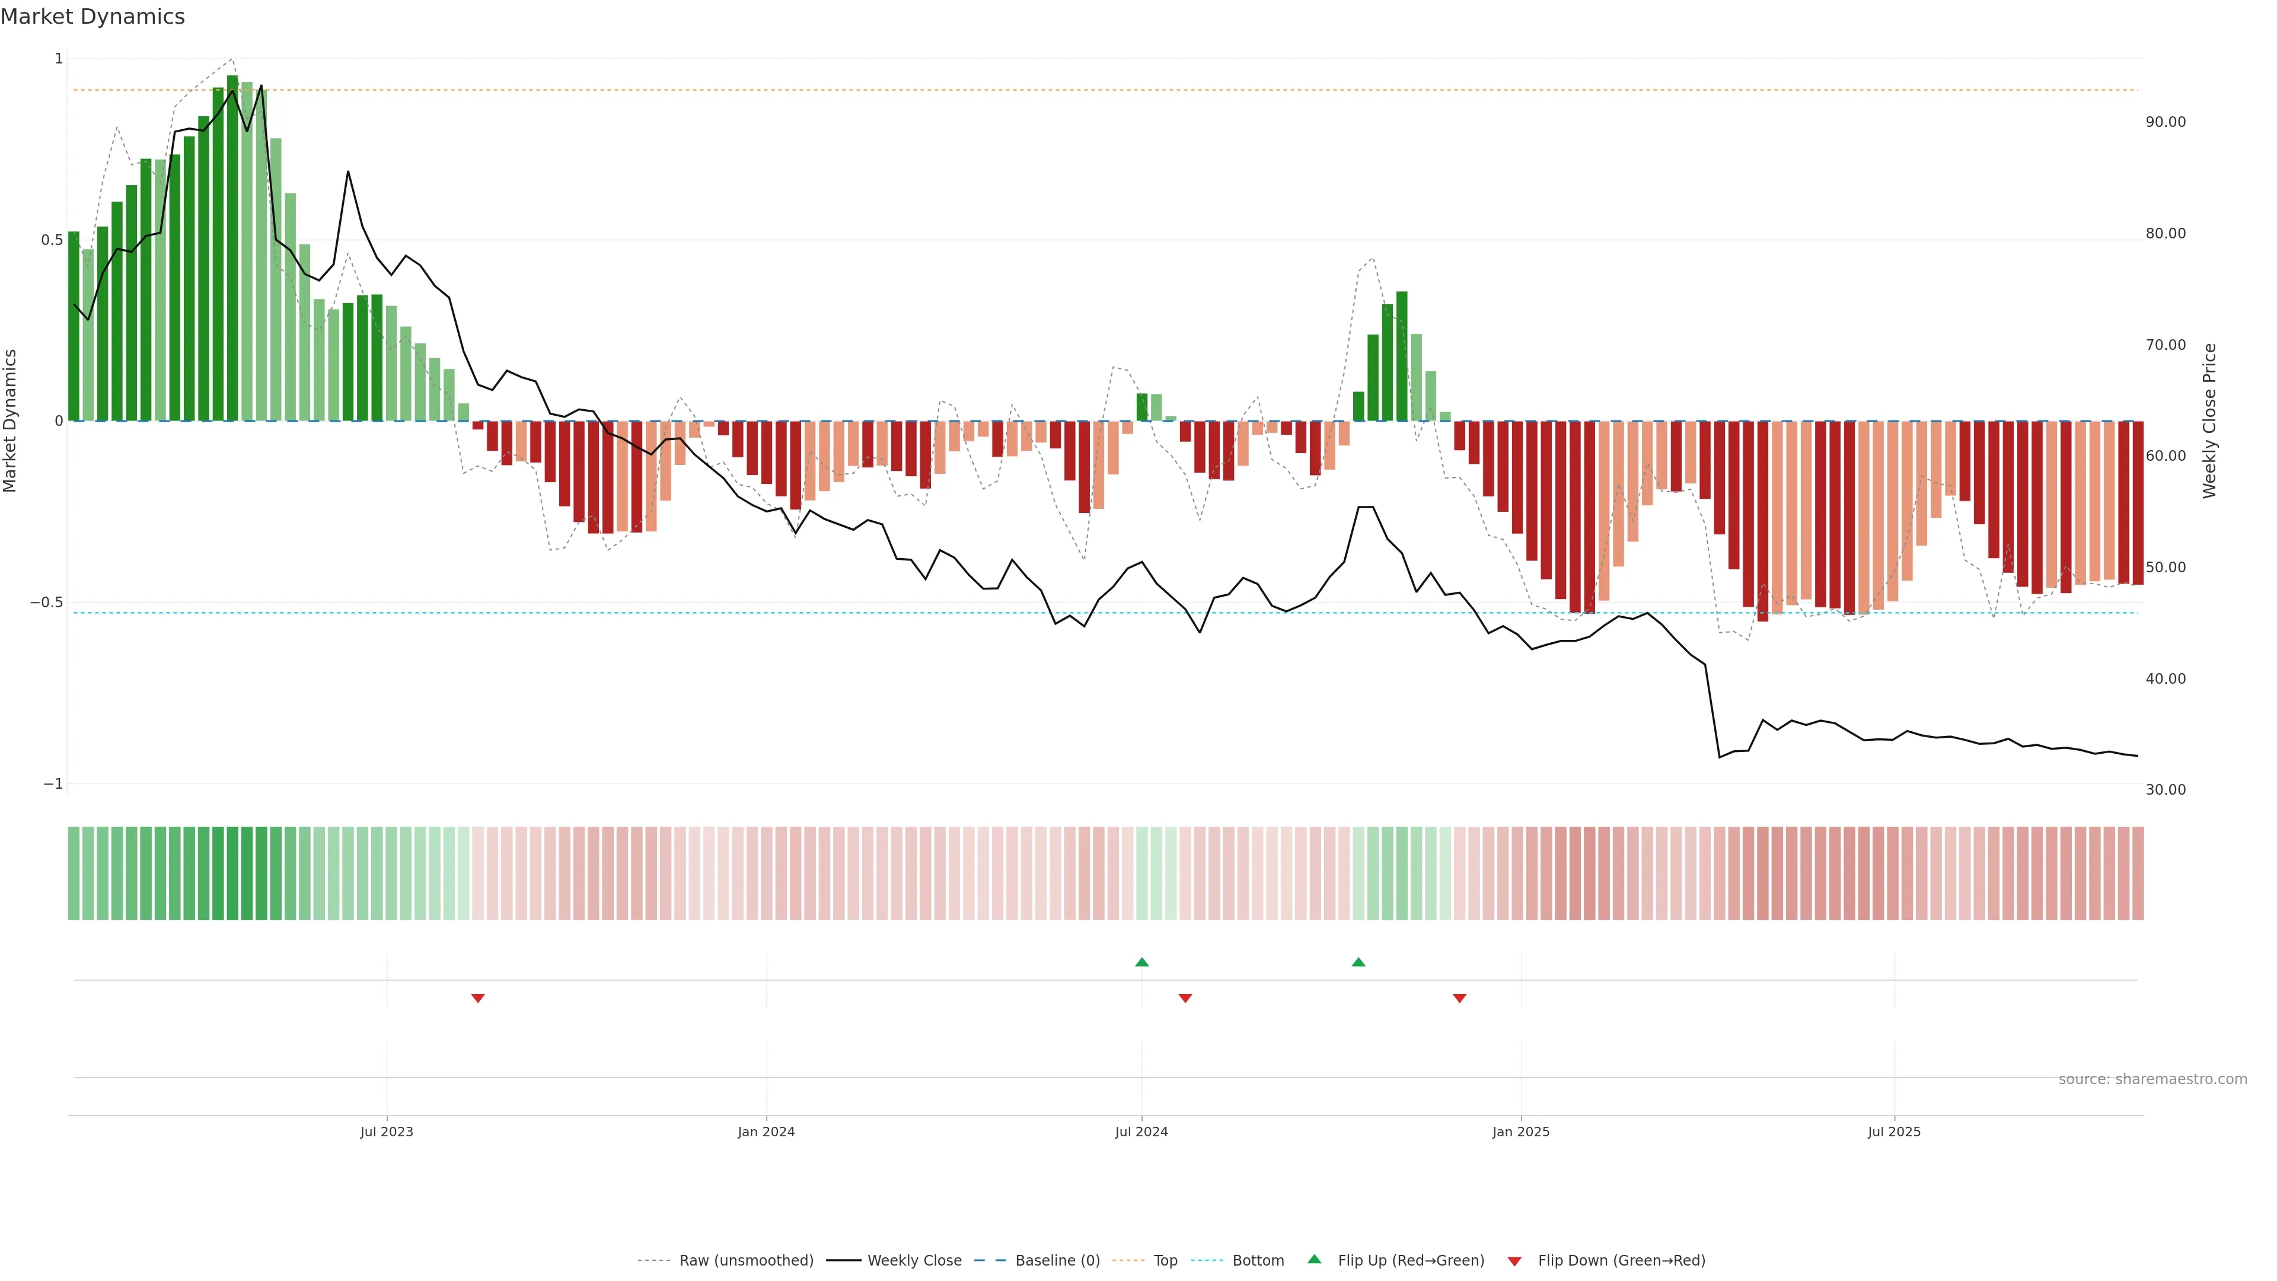
Task: Click the Top legend item
Action: point(1165,1261)
